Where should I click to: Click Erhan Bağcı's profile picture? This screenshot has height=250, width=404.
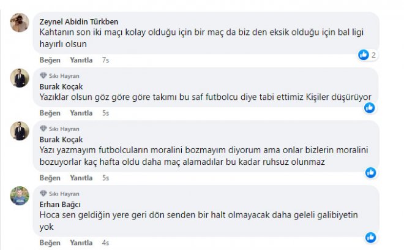tap(20, 195)
